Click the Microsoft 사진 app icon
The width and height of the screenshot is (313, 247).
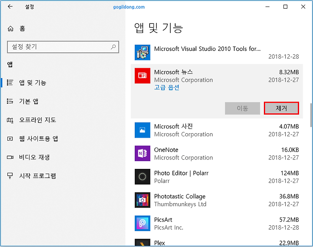point(142,130)
